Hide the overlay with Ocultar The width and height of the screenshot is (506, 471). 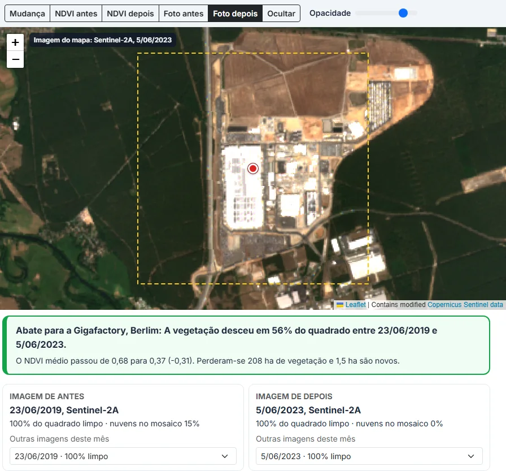click(281, 14)
